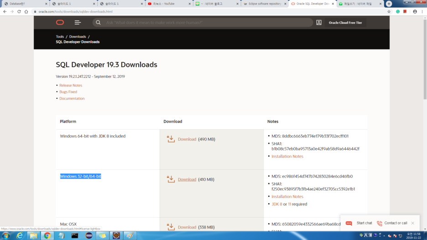Open Installation Notes for Windows 32-bit/64-bit
This screenshot has width=427, height=240.
(287, 197)
